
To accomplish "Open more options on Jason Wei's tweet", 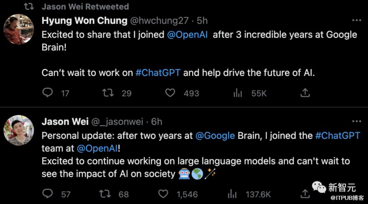I will (x=356, y=121).
